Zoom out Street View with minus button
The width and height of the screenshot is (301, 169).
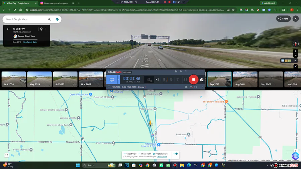(x=296, y=55)
